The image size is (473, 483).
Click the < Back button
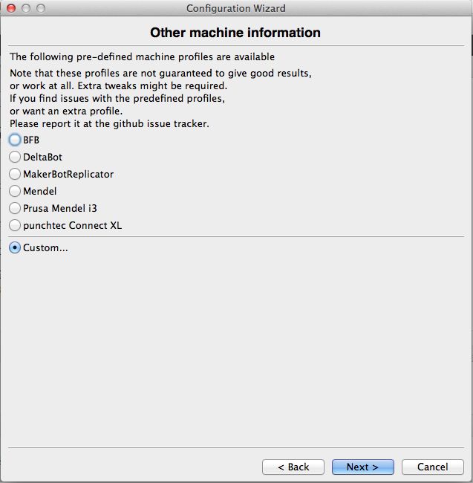pyautogui.click(x=293, y=467)
